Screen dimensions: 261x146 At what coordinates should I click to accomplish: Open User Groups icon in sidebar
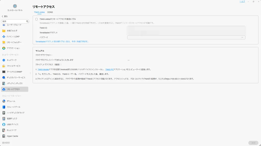click(4, 25)
